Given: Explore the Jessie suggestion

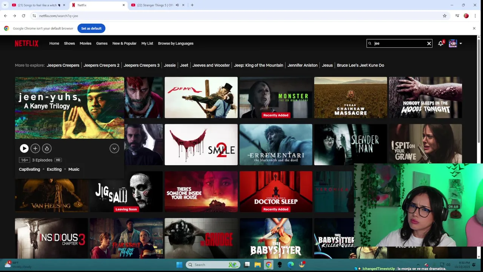Looking at the screenshot, I should tap(170, 65).
